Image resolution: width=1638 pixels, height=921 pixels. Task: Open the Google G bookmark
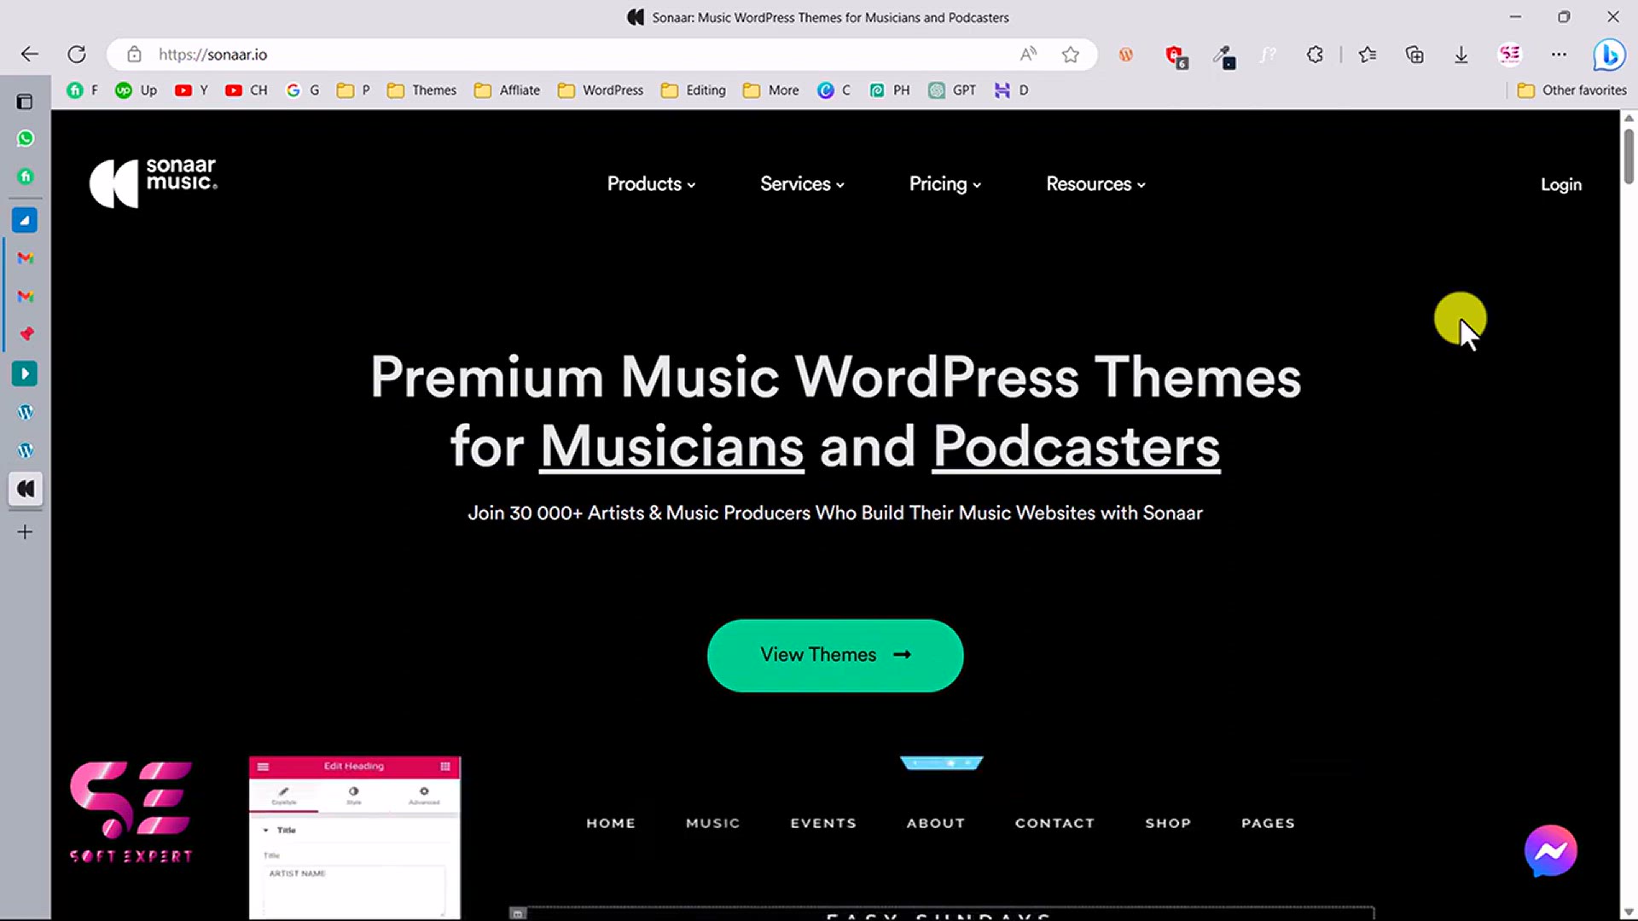click(x=303, y=90)
